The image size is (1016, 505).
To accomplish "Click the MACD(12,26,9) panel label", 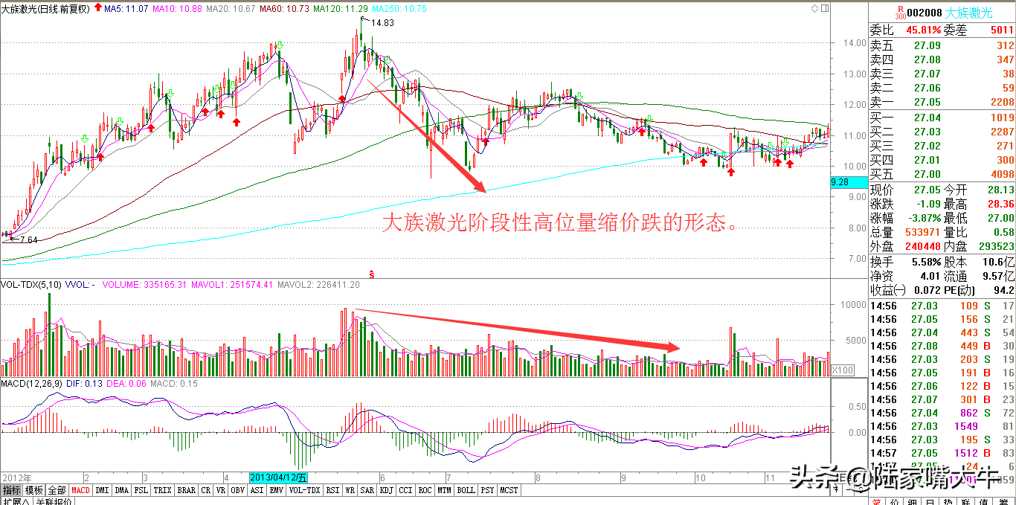I will tap(33, 384).
